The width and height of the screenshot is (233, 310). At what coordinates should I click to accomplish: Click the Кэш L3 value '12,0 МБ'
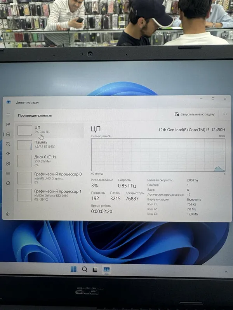click(x=192, y=214)
